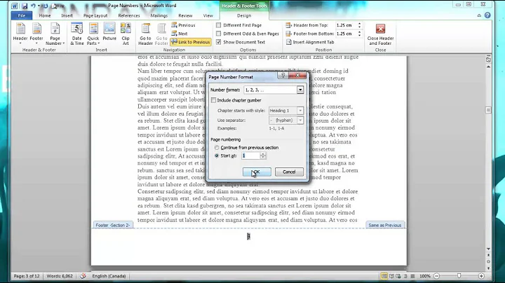Undo last action in Quick Access Toolbar
This screenshot has width=505, height=283.
click(33, 6)
